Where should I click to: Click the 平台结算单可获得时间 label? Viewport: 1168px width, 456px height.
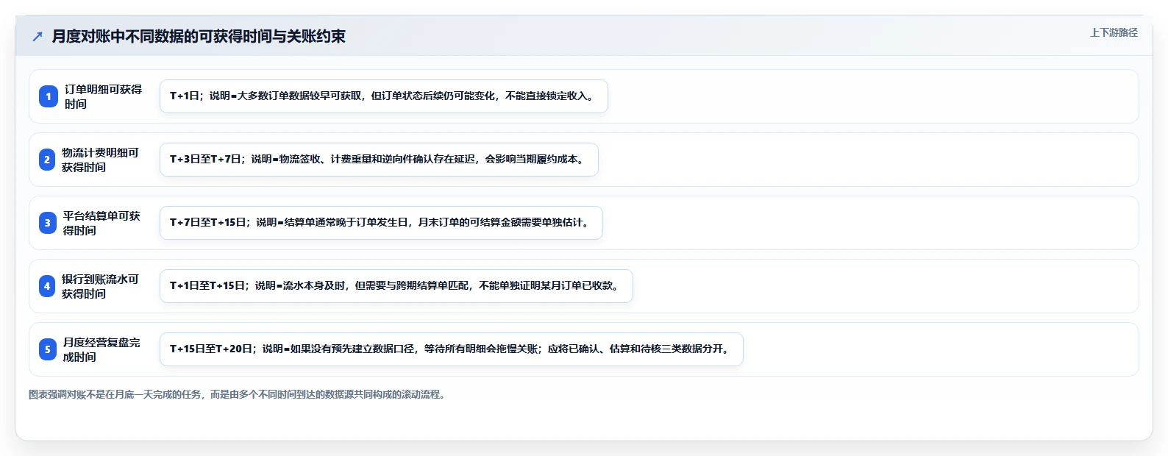point(102,223)
